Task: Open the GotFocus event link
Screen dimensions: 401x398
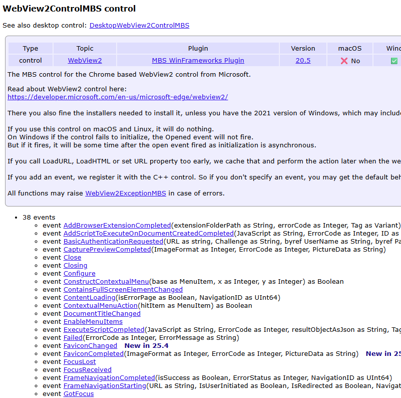Action: click(x=79, y=394)
